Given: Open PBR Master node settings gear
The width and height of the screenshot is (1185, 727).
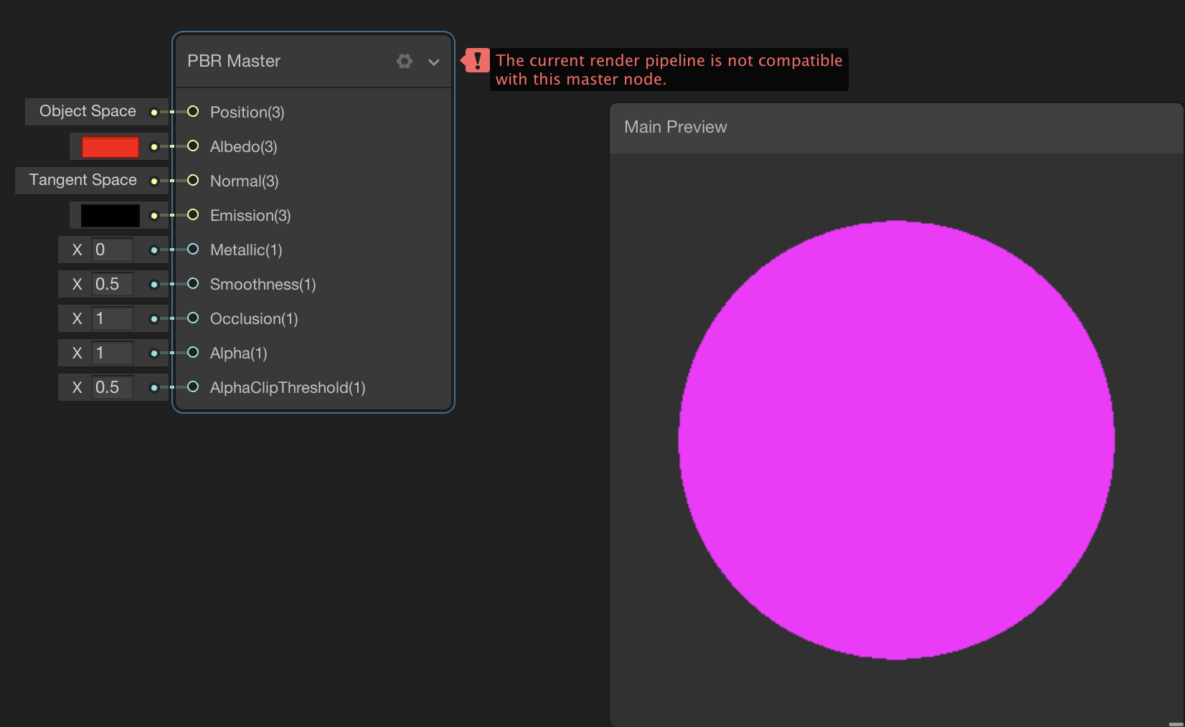Looking at the screenshot, I should pyautogui.click(x=405, y=61).
